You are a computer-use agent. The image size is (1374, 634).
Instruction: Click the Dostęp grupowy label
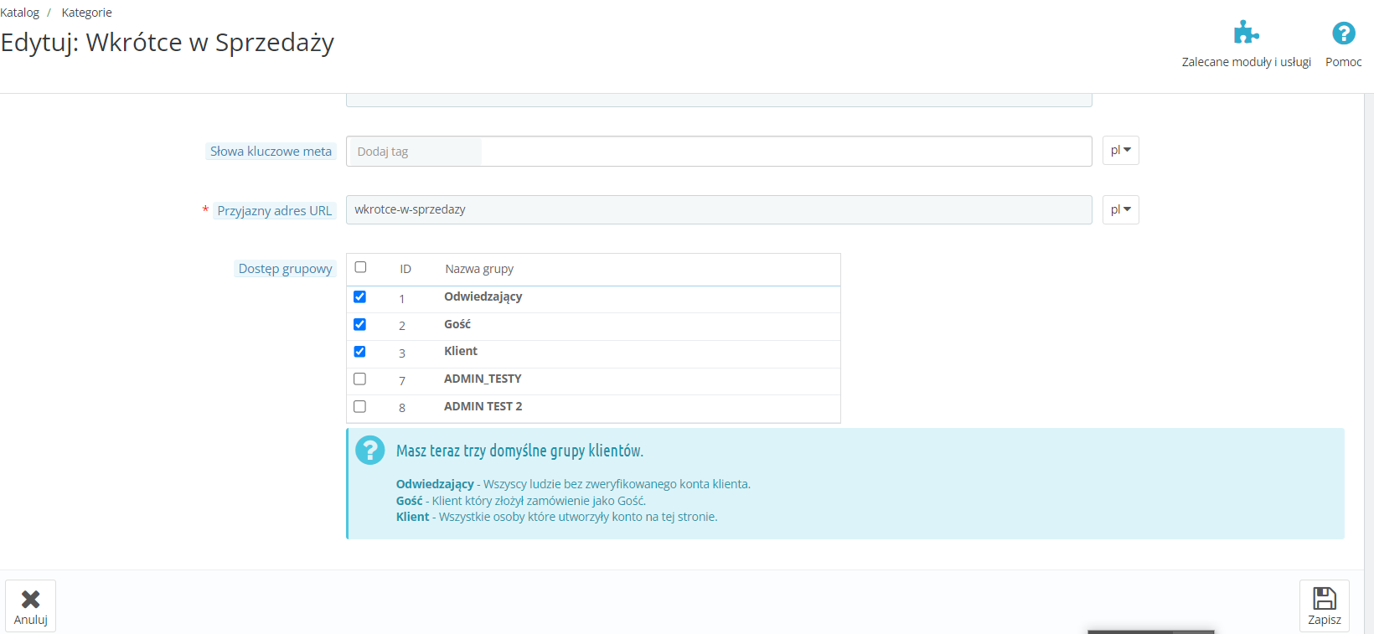point(285,269)
